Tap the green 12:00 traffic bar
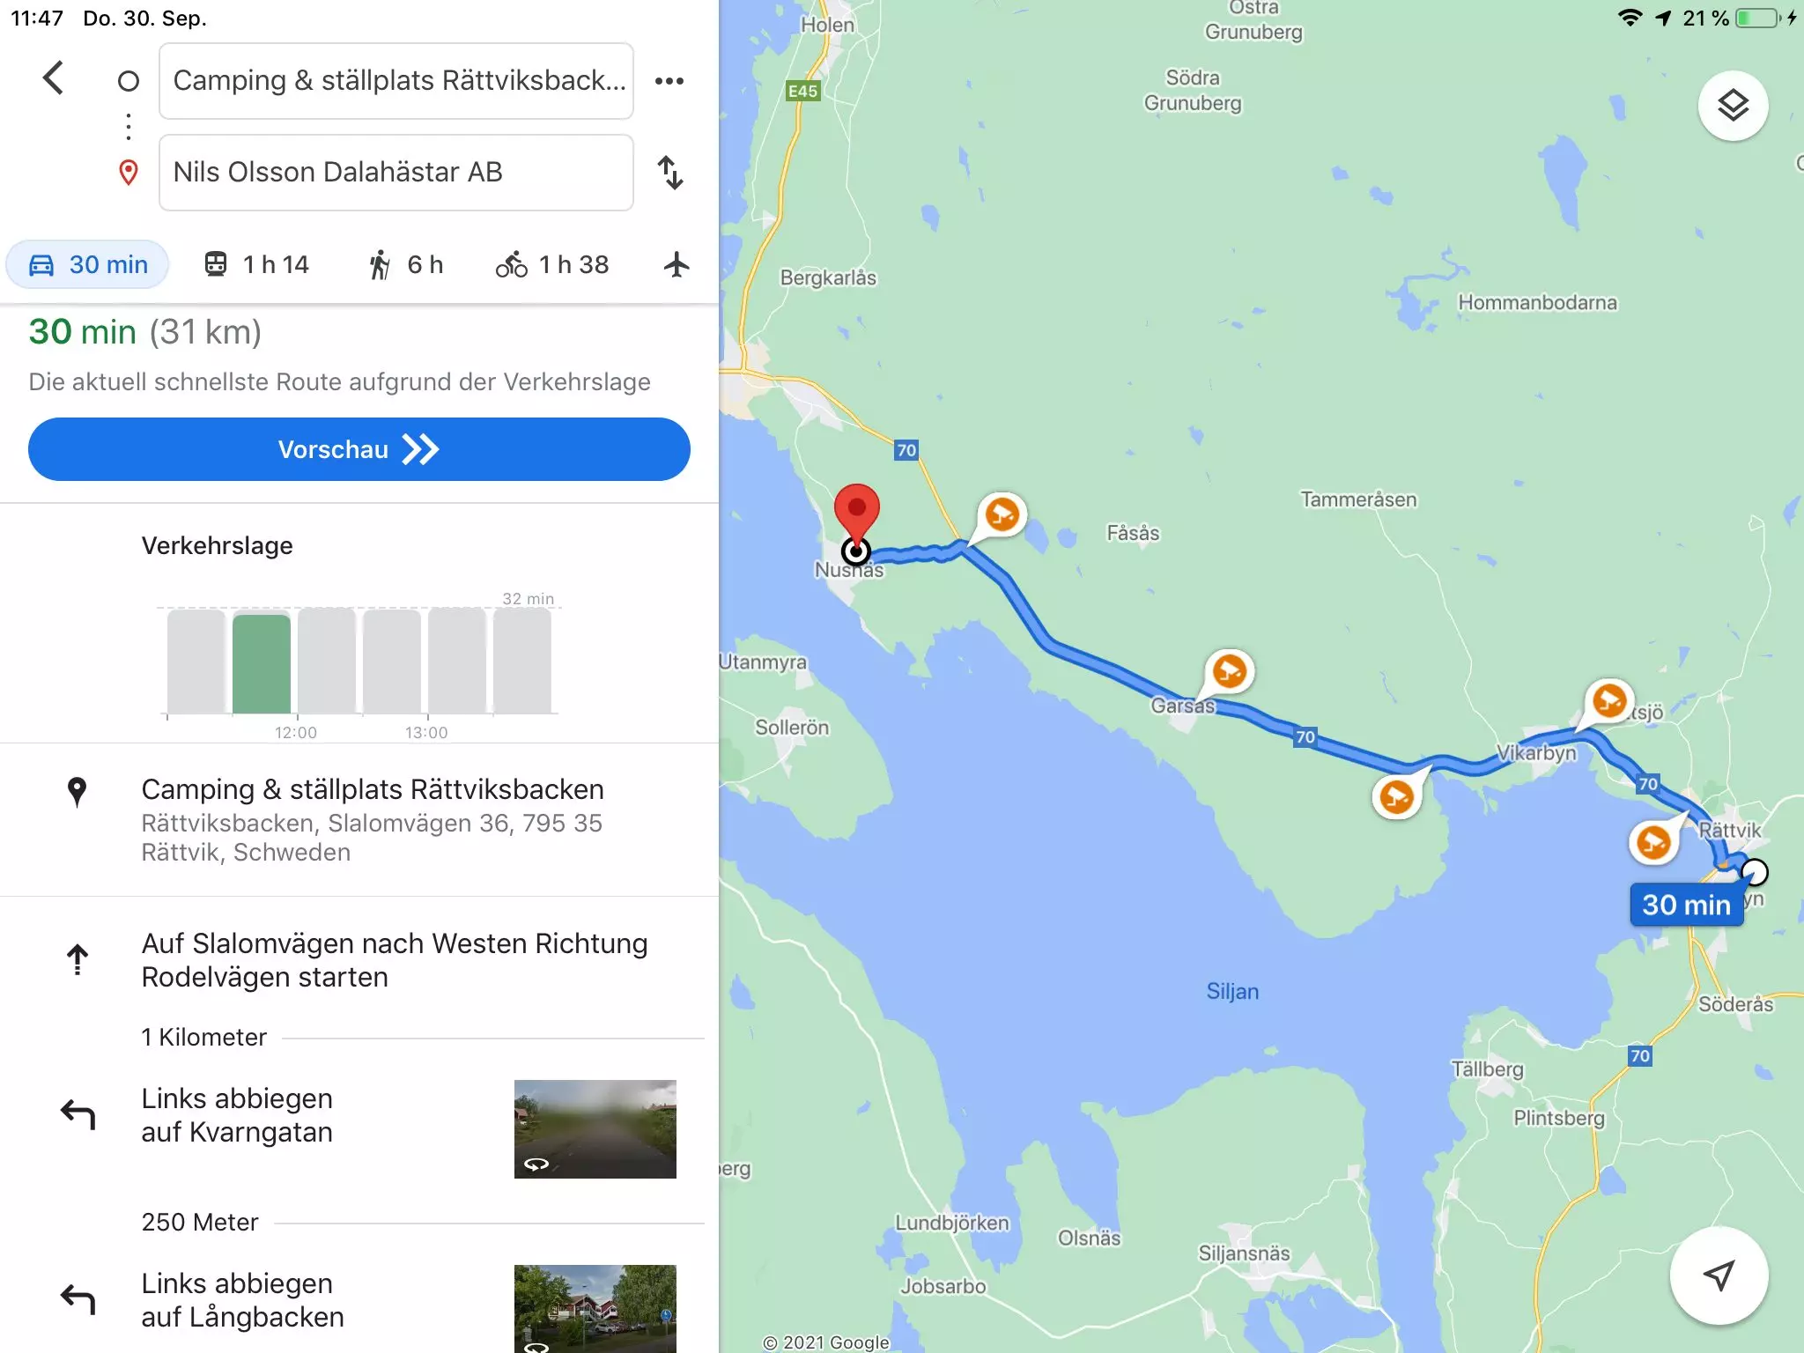The height and width of the screenshot is (1353, 1804). (x=262, y=663)
